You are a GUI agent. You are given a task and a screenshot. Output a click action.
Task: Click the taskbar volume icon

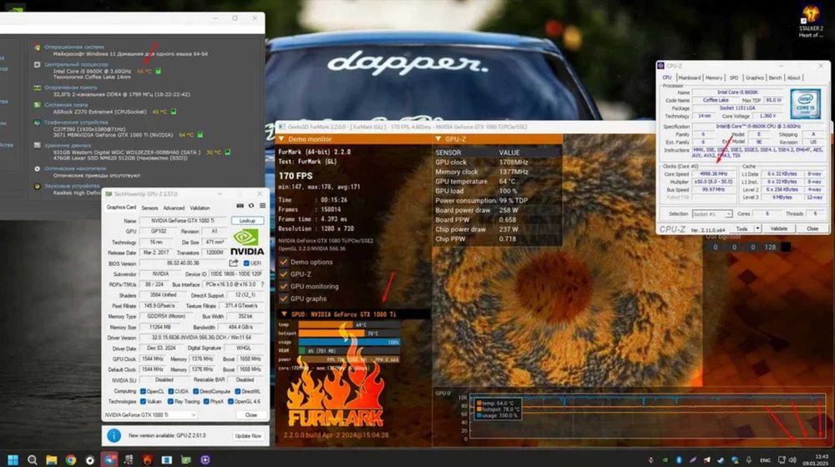click(792, 459)
